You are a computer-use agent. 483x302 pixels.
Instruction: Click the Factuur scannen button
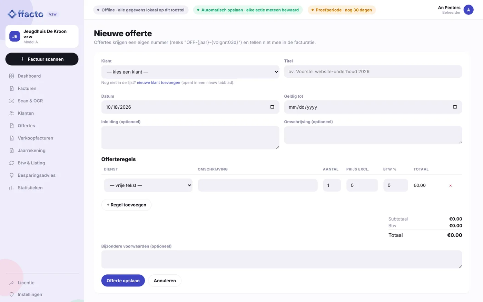[42, 59]
